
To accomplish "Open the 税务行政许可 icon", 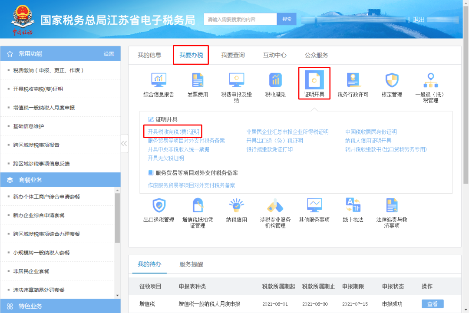I will click(353, 80).
